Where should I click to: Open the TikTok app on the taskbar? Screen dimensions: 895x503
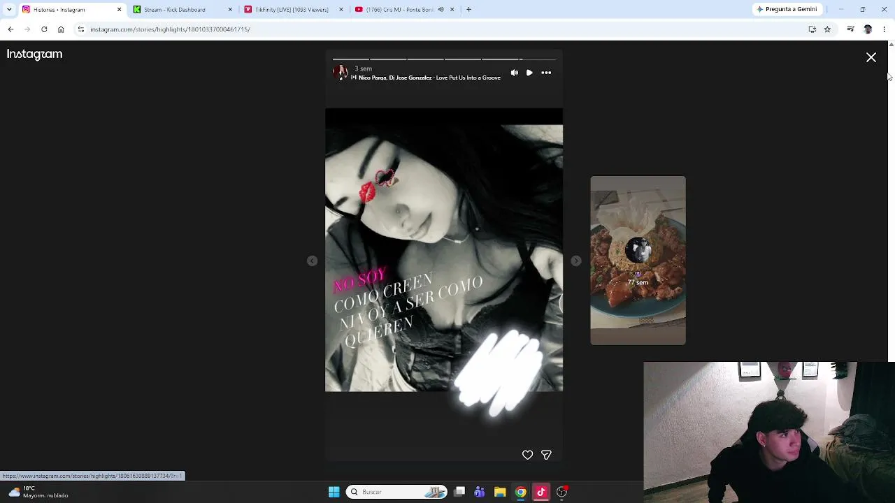541,492
